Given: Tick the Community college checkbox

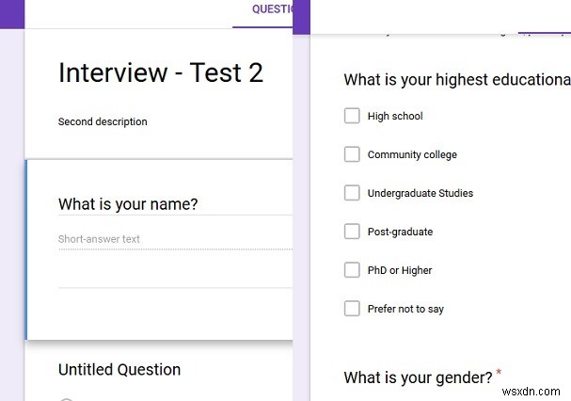Looking at the screenshot, I should coord(352,154).
